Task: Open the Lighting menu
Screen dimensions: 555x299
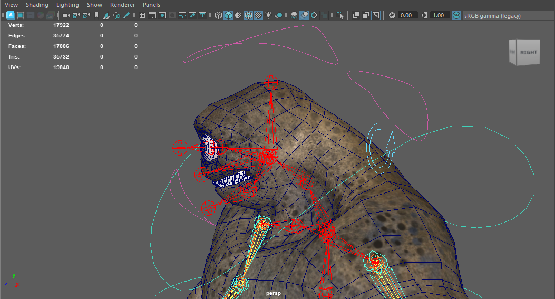Action: [67, 5]
